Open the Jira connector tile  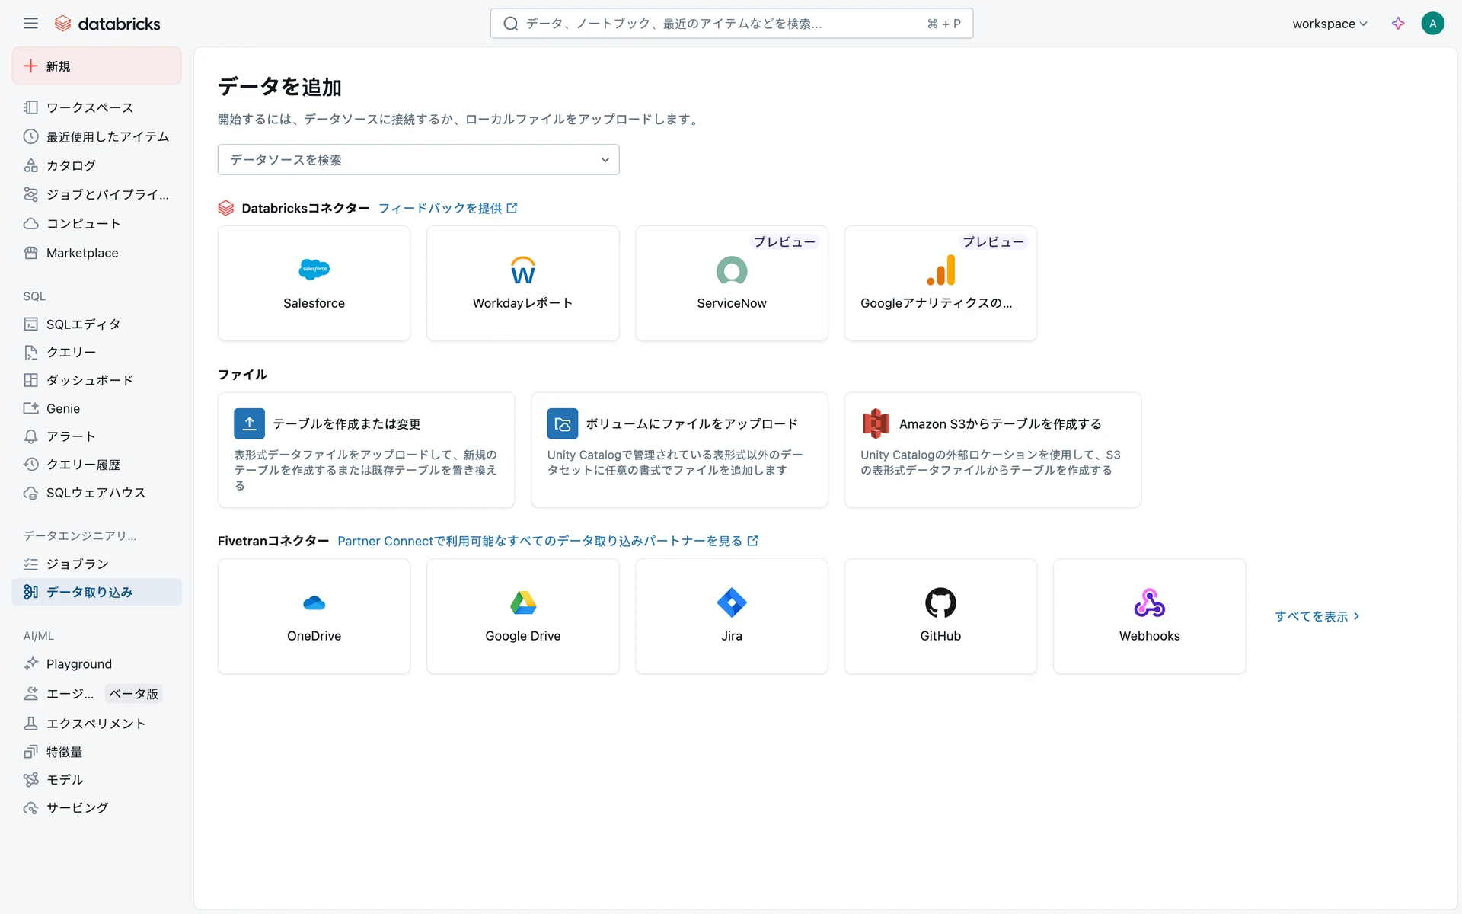point(731,615)
